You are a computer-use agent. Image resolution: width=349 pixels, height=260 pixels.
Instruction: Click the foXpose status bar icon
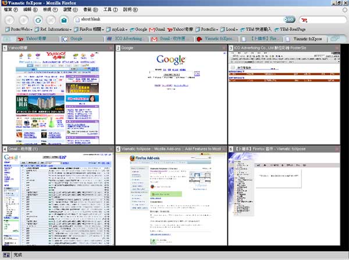tap(6, 255)
